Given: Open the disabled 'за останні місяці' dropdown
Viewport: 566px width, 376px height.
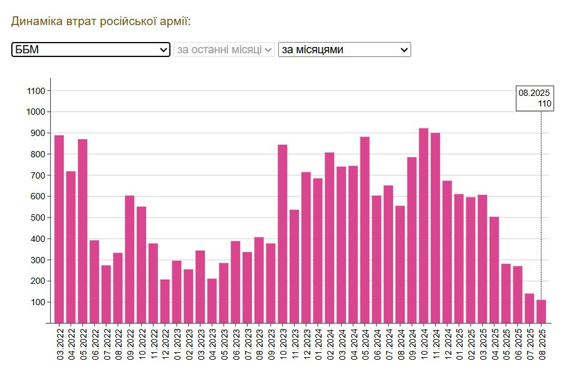Looking at the screenshot, I should tap(224, 50).
